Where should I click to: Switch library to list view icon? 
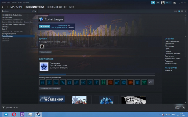[x=182, y=11]
